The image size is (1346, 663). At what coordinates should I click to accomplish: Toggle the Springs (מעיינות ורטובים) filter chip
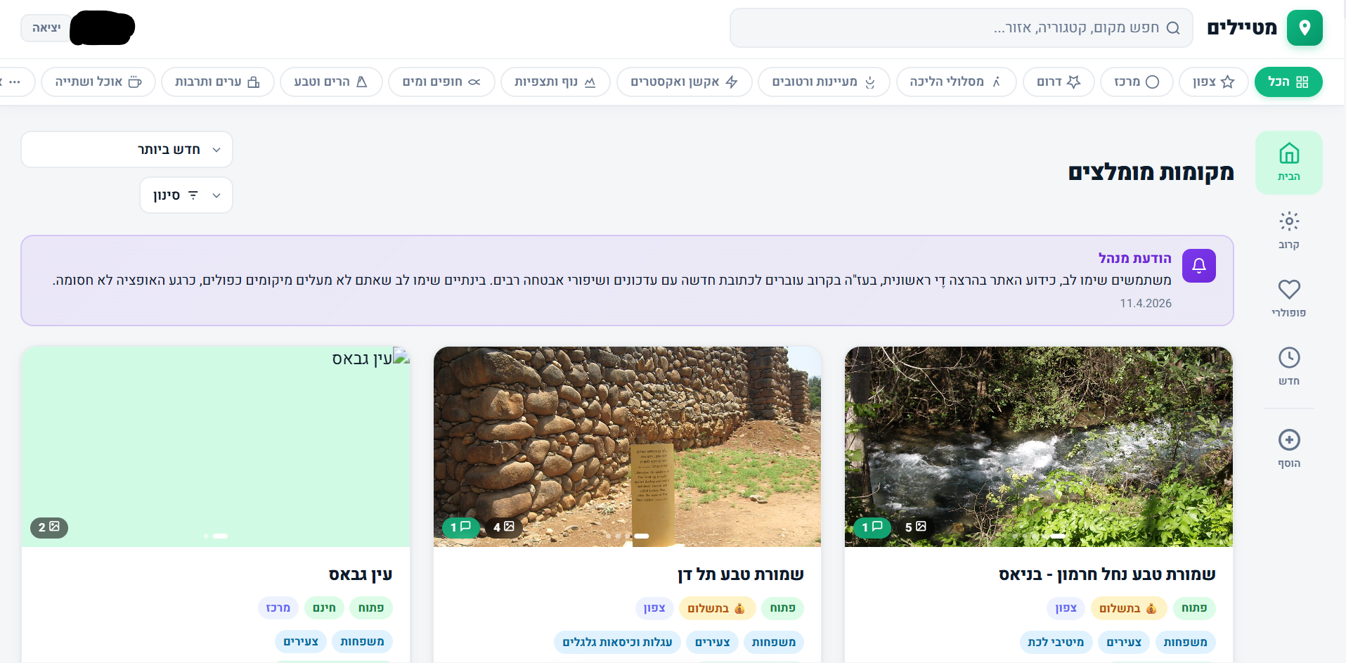point(823,82)
